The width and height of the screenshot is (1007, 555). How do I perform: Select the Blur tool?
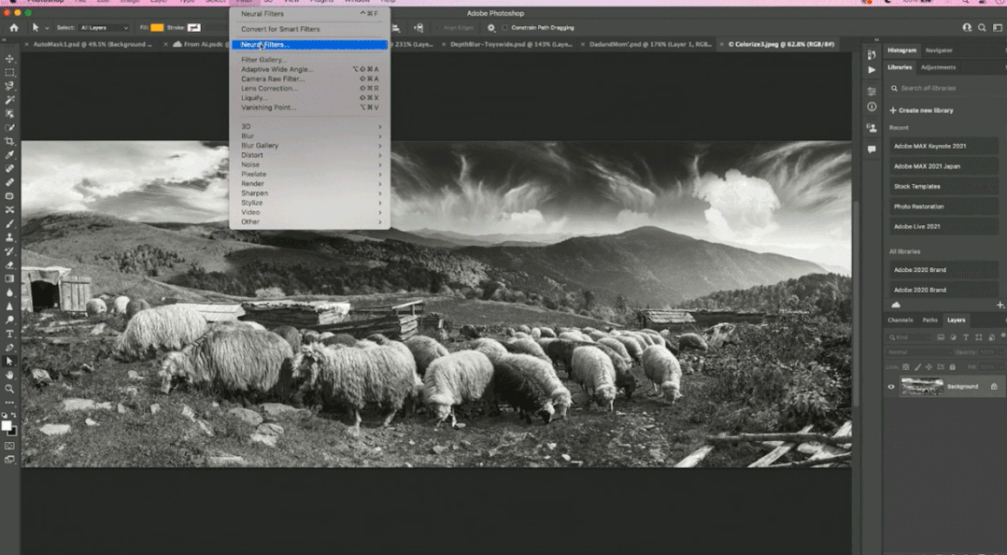[9, 292]
